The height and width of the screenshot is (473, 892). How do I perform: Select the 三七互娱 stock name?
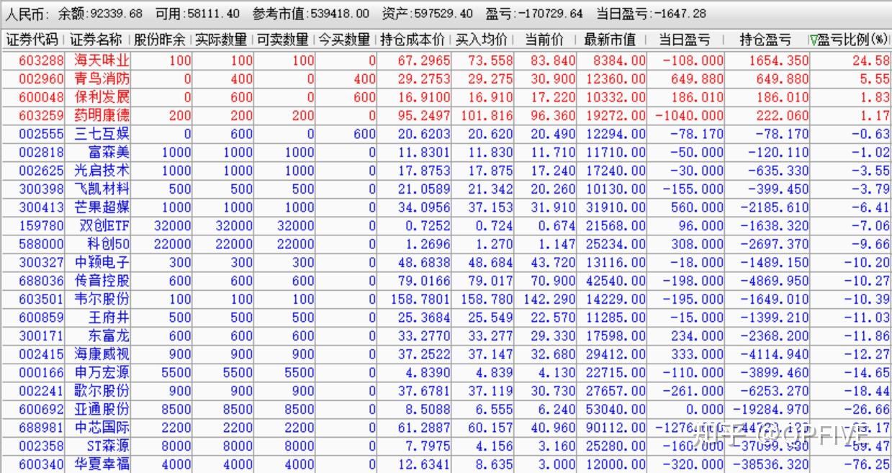coord(102,134)
